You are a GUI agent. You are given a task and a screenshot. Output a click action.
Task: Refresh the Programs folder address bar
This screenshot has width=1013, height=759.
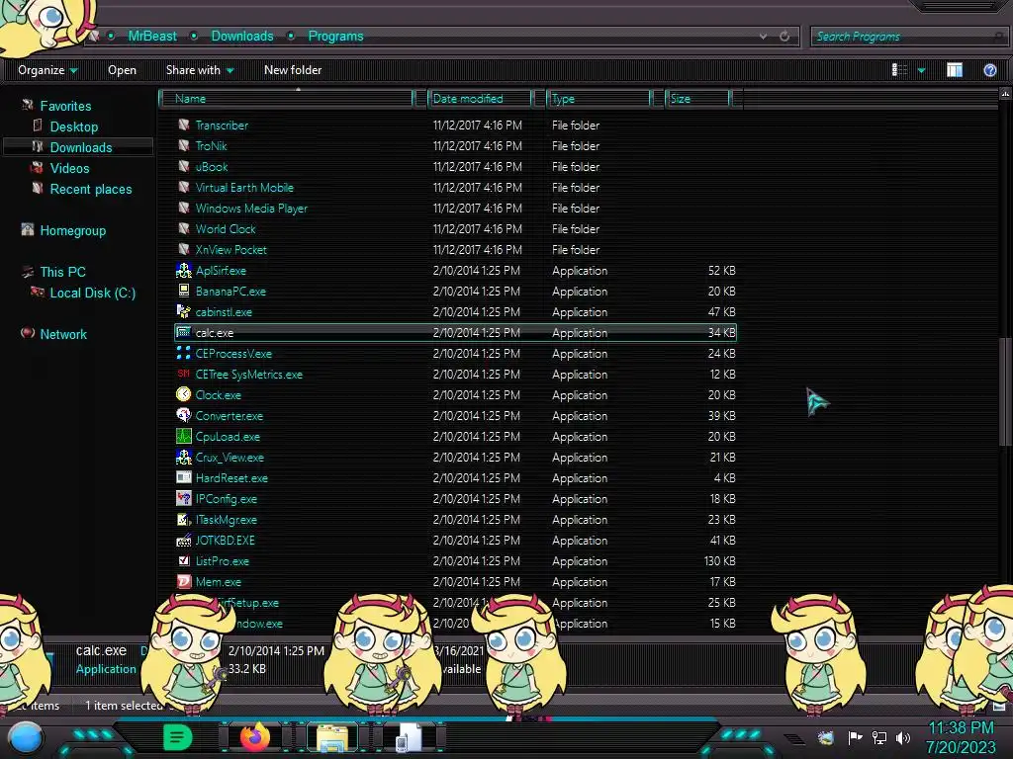click(784, 37)
